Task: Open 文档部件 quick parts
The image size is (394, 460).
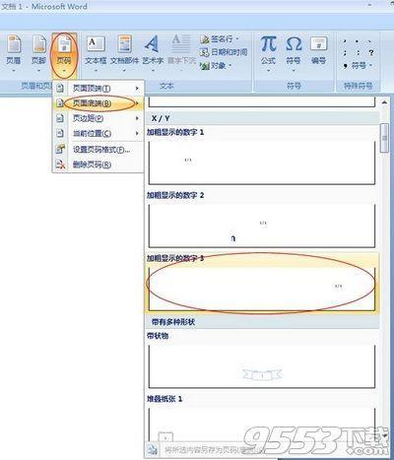Action: pos(124,52)
